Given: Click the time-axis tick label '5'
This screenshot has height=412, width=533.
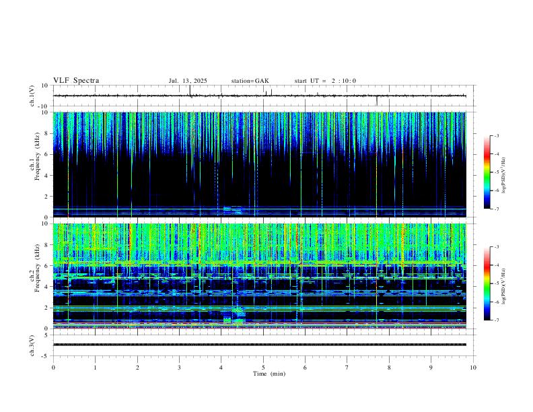Looking at the screenshot, I should 263,368.
